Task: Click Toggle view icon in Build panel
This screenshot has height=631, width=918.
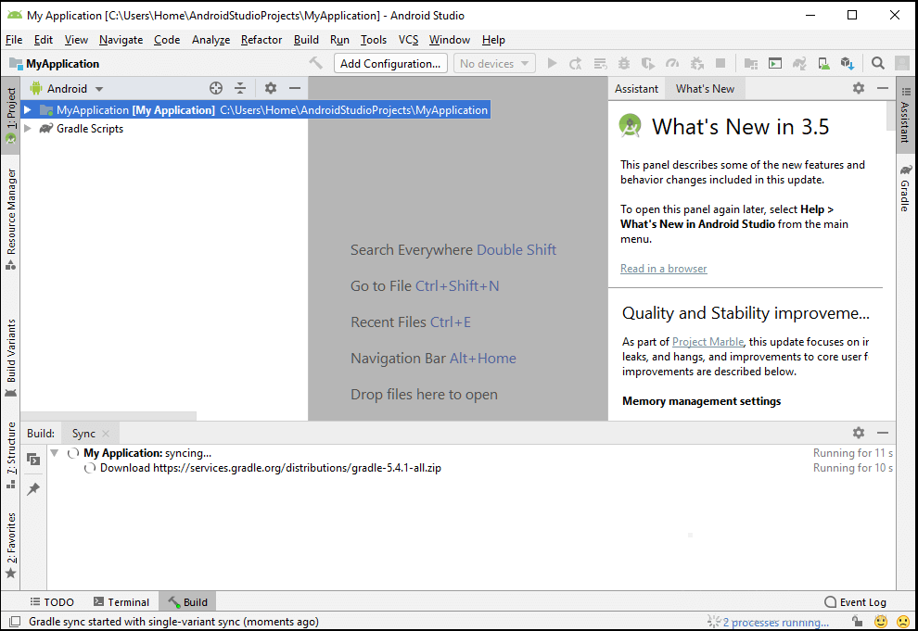Action: [x=33, y=460]
